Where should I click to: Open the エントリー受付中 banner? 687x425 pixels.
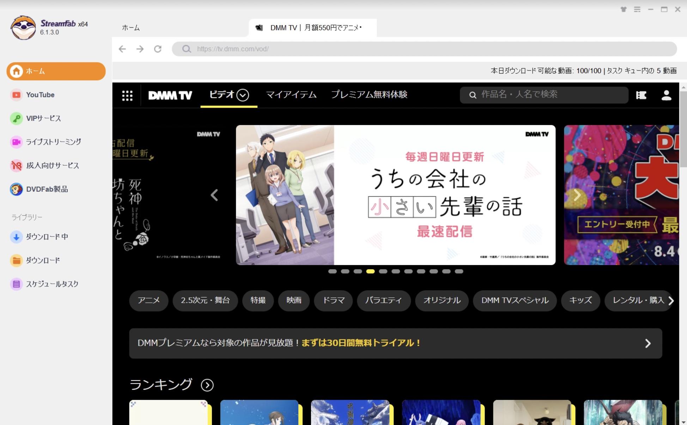[x=621, y=195]
